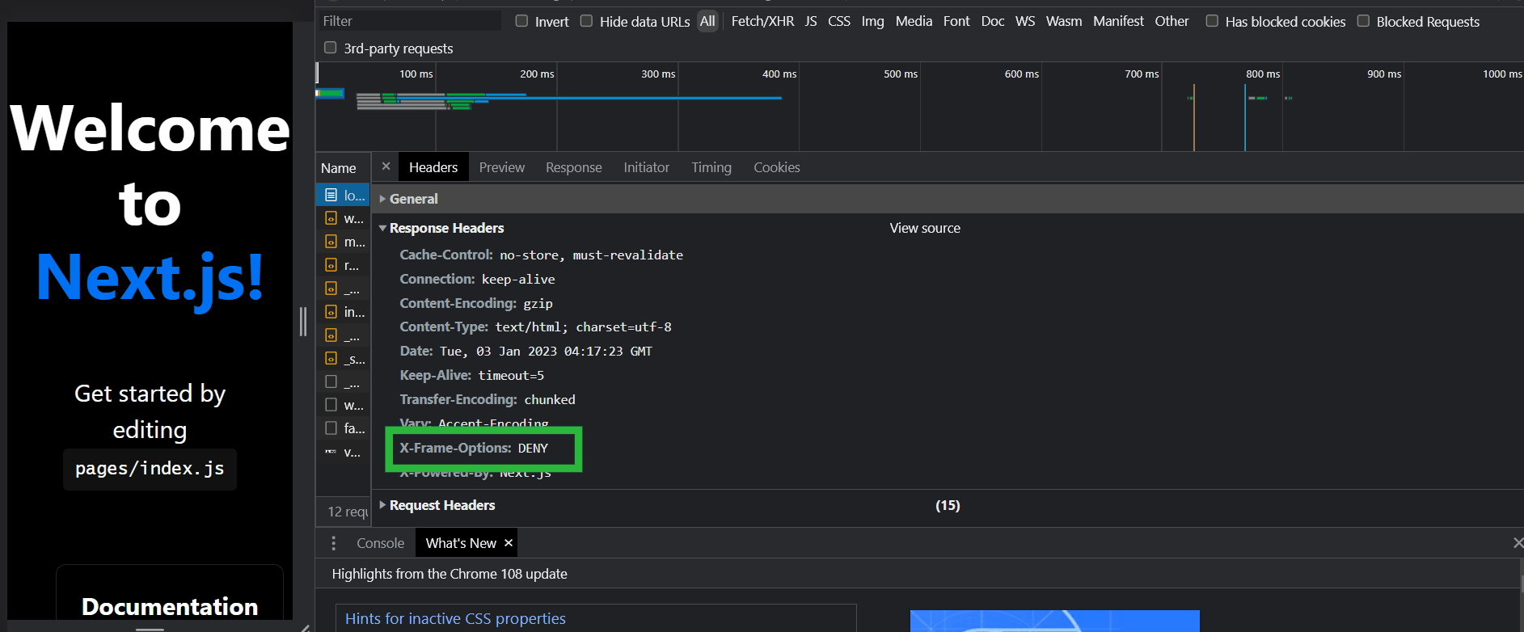Select the "fa..." request file icon

(x=331, y=428)
